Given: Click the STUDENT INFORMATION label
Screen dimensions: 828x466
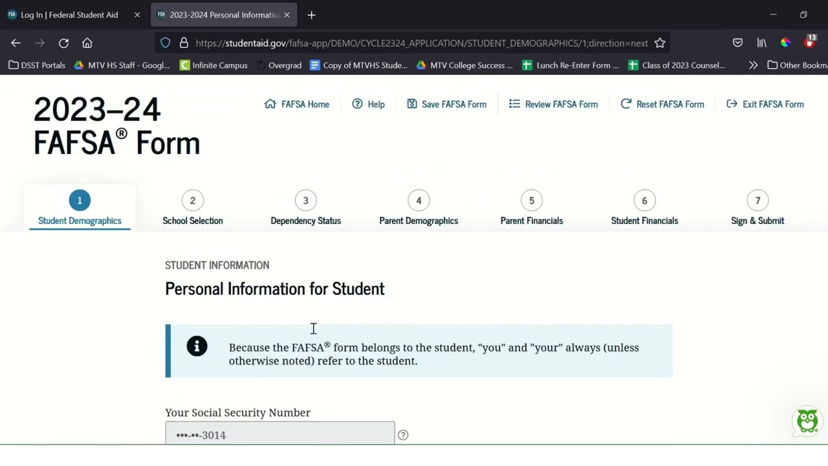Looking at the screenshot, I should coord(217,265).
